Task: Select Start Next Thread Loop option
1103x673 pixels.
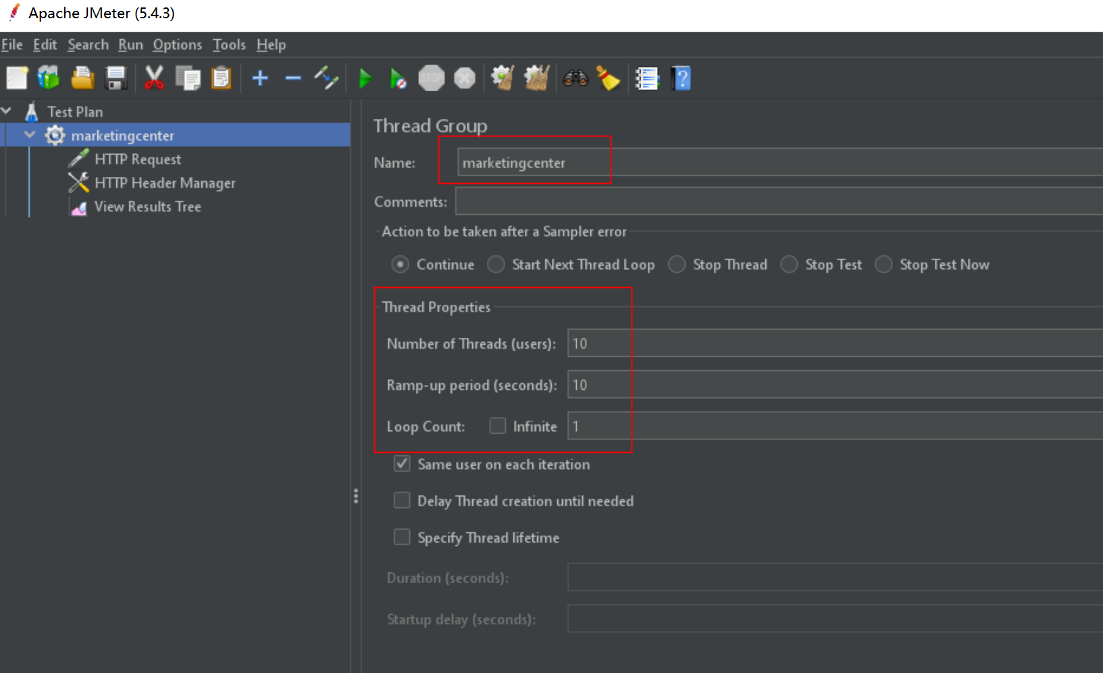Action: point(496,264)
